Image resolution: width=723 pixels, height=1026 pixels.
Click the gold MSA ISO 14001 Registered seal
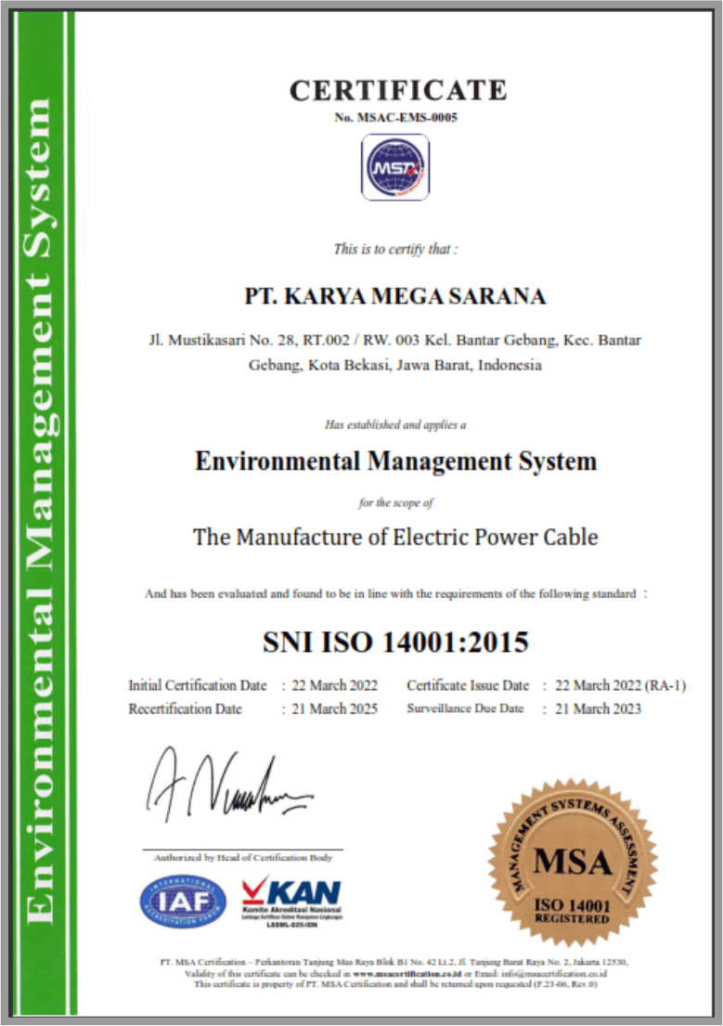click(573, 864)
